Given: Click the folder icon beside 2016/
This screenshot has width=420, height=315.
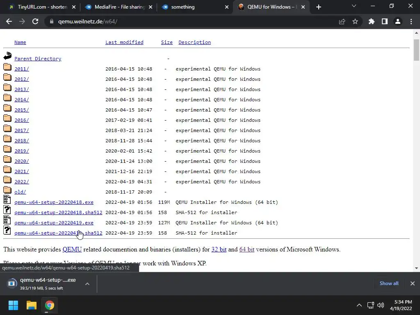Looking at the screenshot, I should pos(7,118).
